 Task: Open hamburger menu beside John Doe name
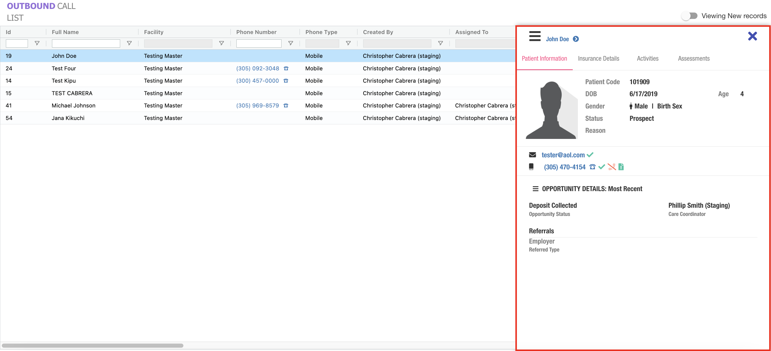coord(535,36)
